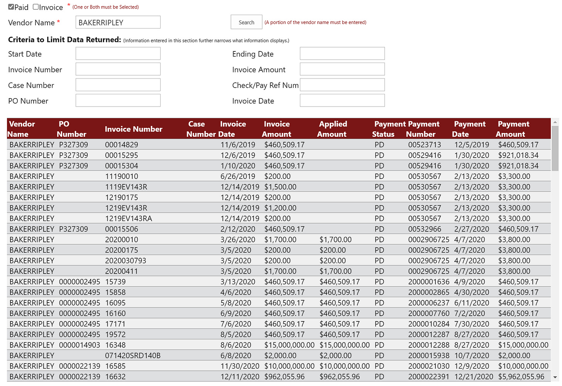Click invoice date 6/26/2019
The image size is (562, 386).
tap(238, 177)
